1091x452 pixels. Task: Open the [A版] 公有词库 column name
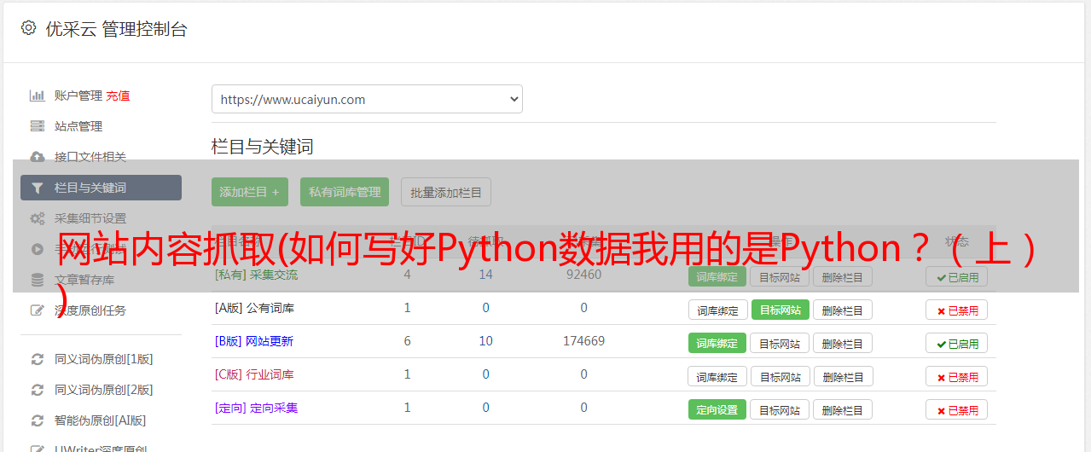tap(254, 308)
